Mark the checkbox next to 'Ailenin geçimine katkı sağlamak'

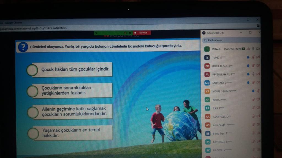coord(33,112)
